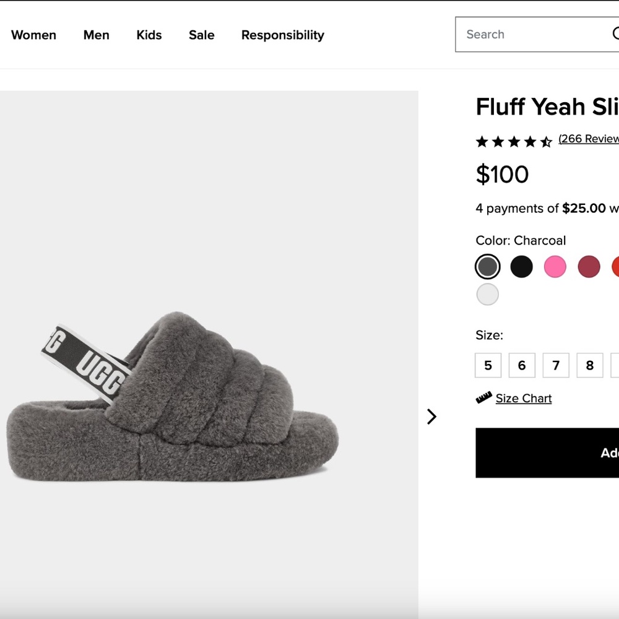
Task: Click the ruler icon beside Size Chart
Action: (483, 398)
